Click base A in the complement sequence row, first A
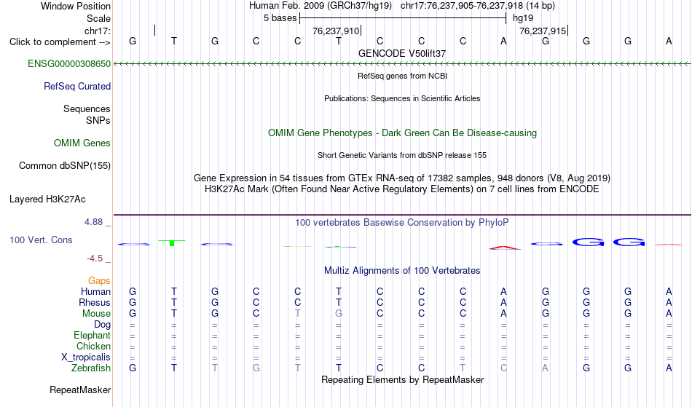 click(503, 41)
